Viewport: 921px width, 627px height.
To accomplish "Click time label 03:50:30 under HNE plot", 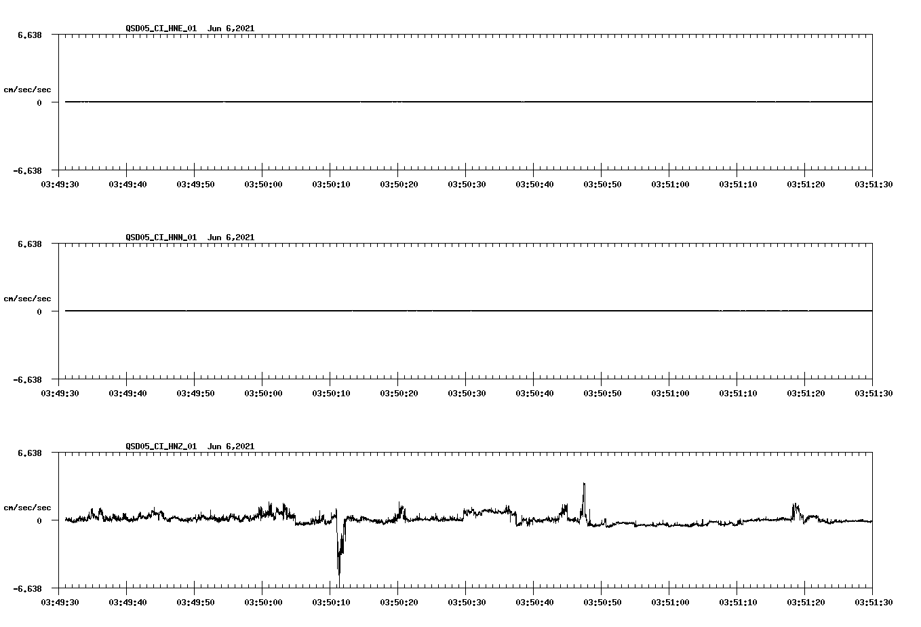I will point(467,185).
